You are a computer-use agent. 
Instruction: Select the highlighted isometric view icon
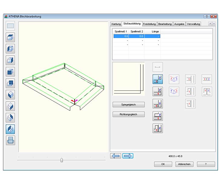click(x=11, y=129)
